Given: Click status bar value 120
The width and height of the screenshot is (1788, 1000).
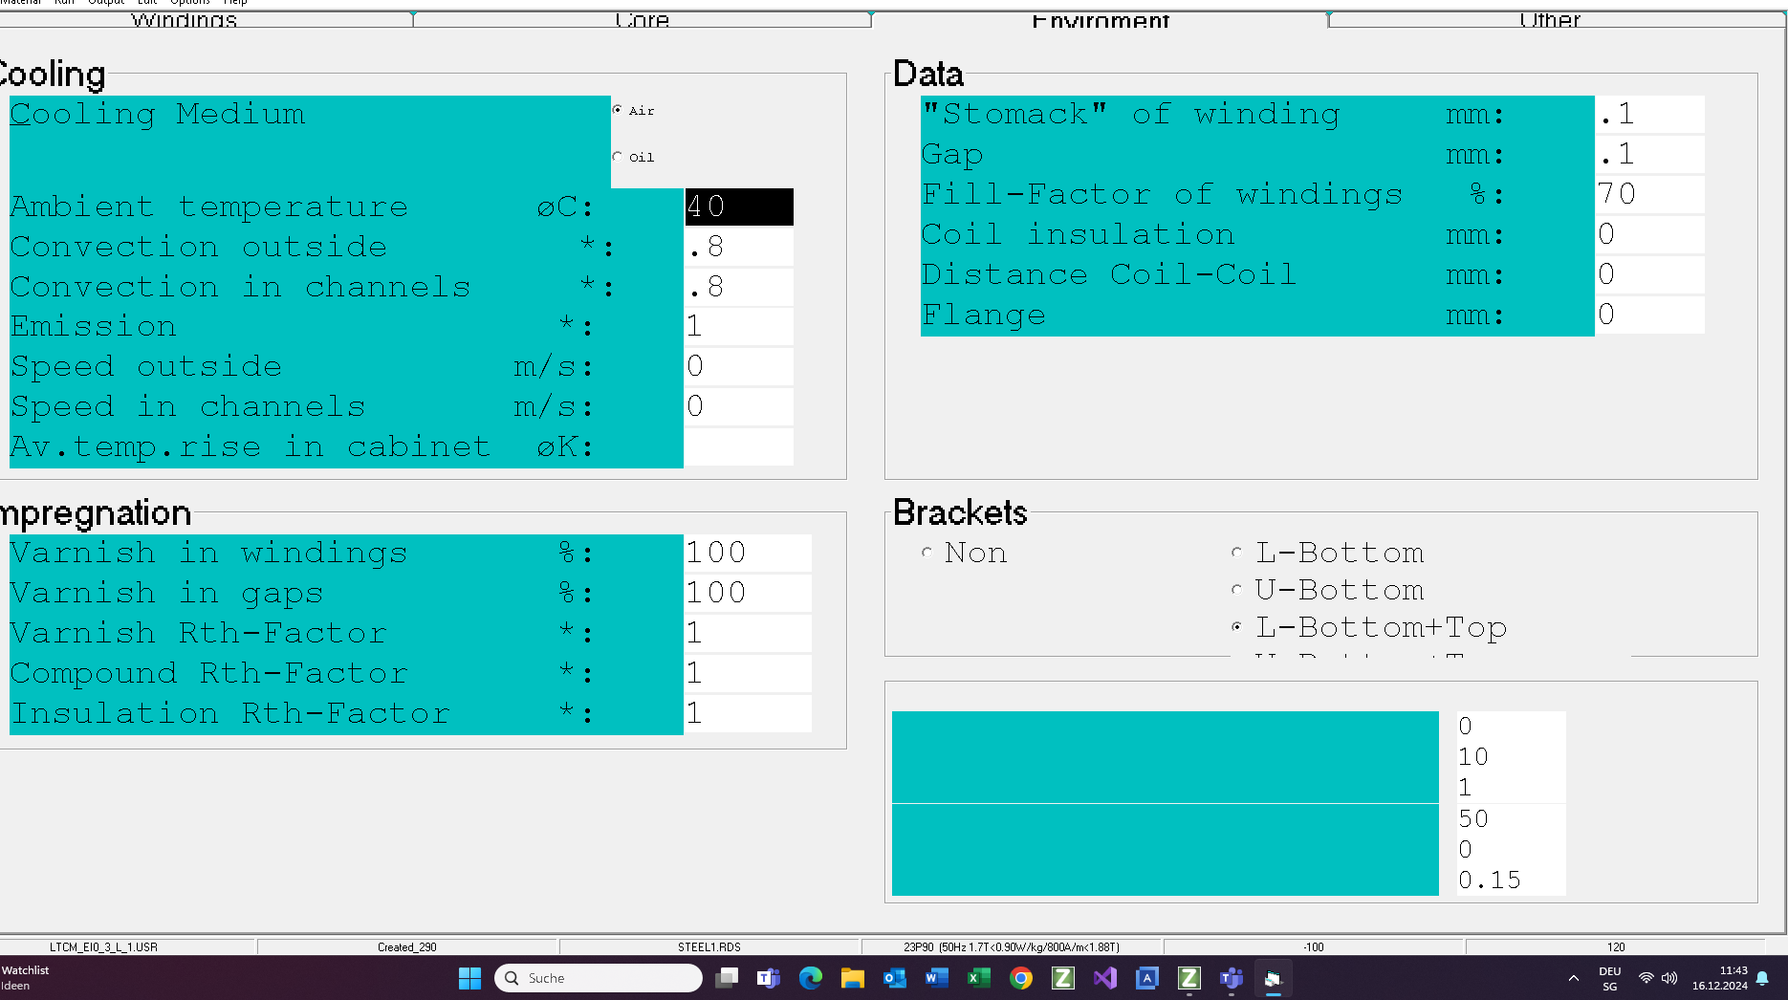Looking at the screenshot, I should pos(1616,947).
